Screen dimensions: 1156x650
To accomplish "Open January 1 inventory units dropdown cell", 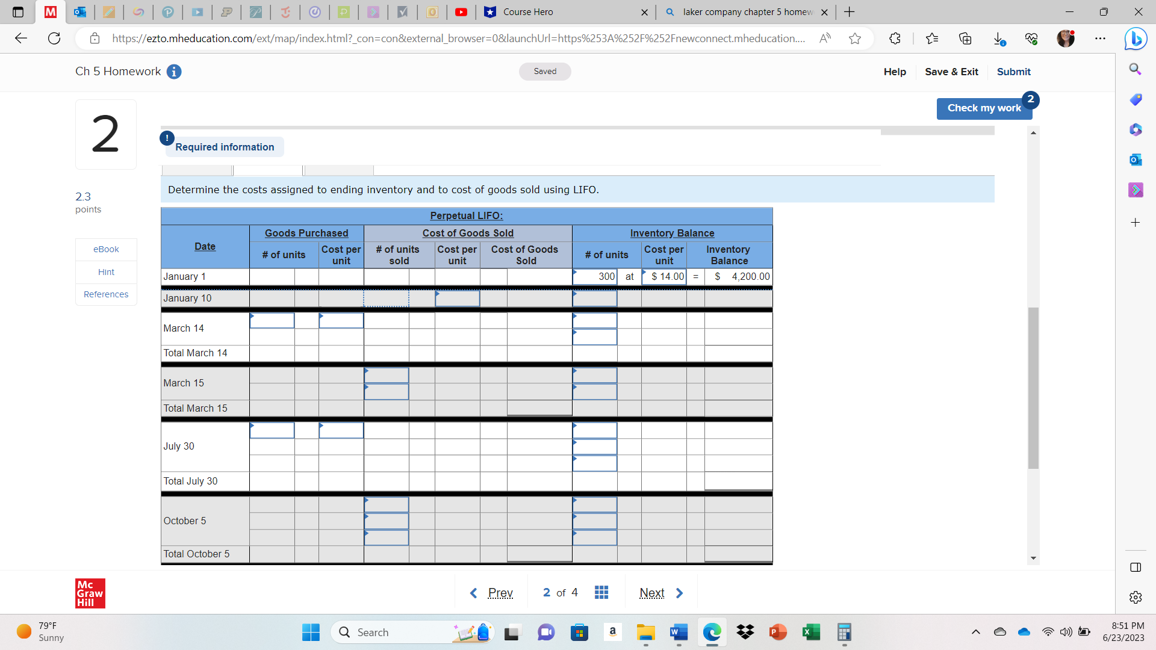I will (594, 277).
